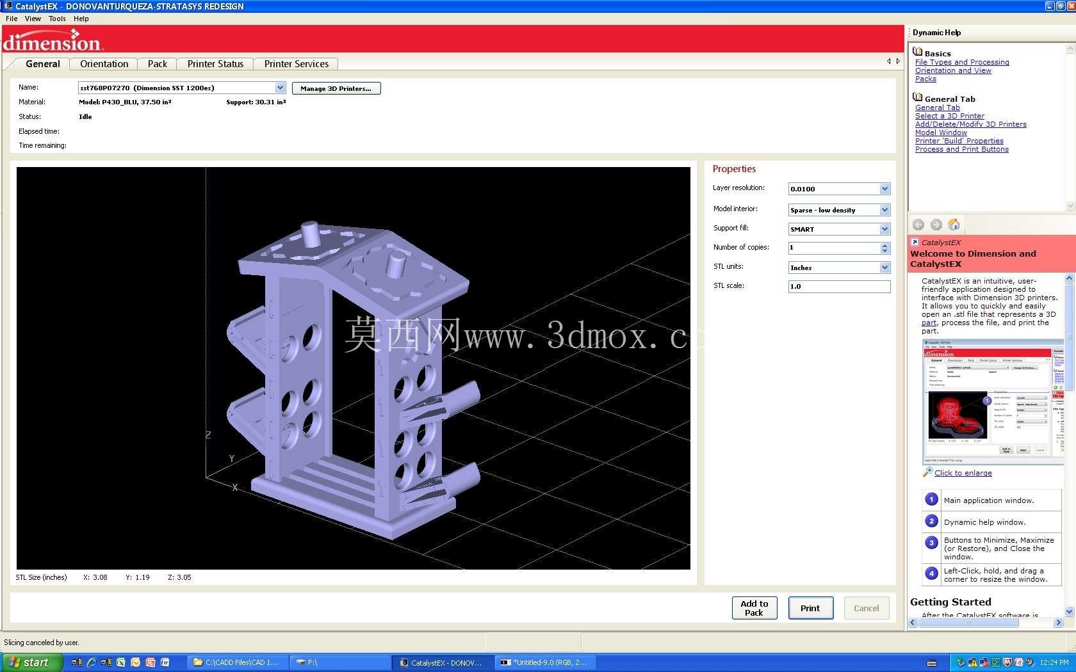Open Internet Explorer from Quick Launch
This screenshot has width=1076, height=672.
pyautogui.click(x=91, y=662)
